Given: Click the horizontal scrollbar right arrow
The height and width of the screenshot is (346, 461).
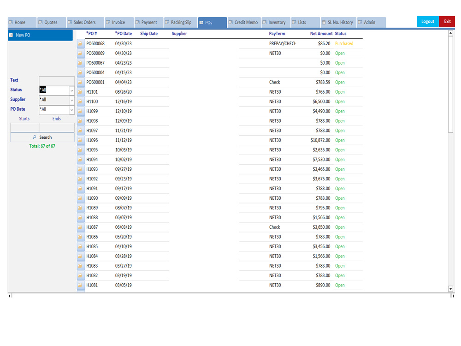Looking at the screenshot, I should (454, 296).
